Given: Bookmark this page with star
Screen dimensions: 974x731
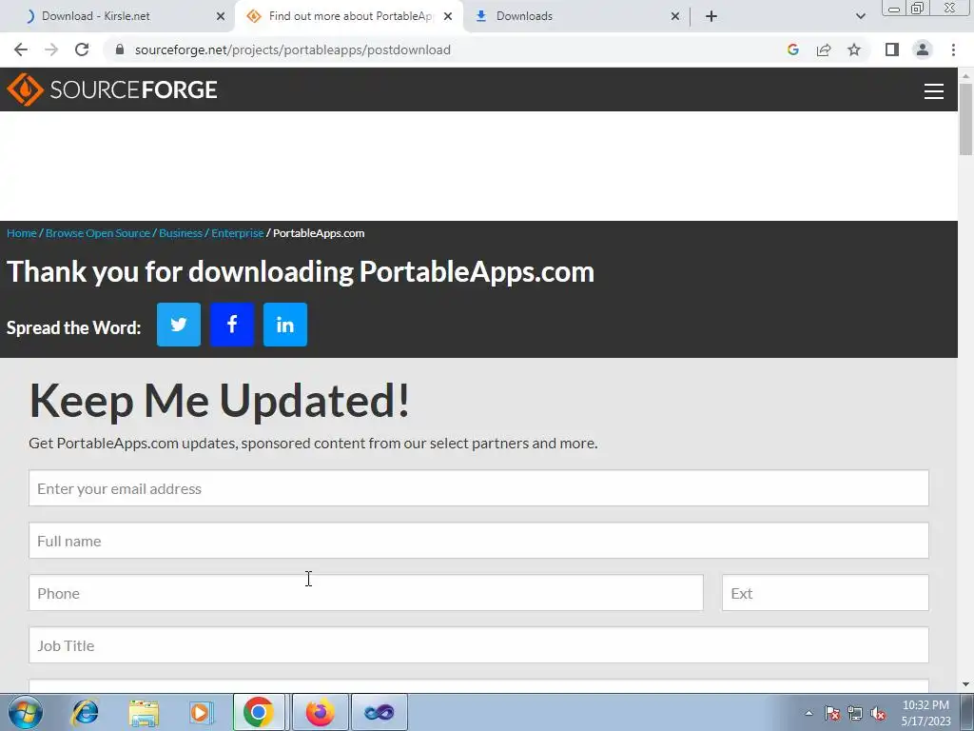Looking at the screenshot, I should click(x=854, y=49).
